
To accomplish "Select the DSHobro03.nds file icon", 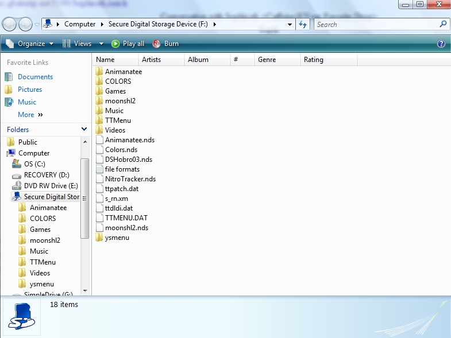I will click(99, 160).
